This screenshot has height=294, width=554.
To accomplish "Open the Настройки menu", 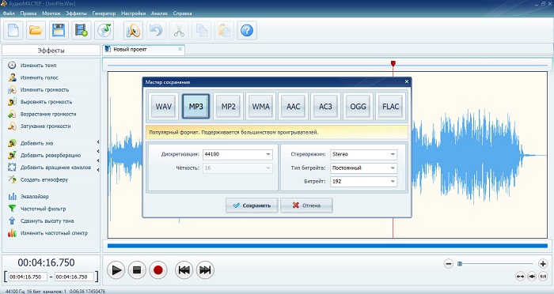I will point(133,13).
